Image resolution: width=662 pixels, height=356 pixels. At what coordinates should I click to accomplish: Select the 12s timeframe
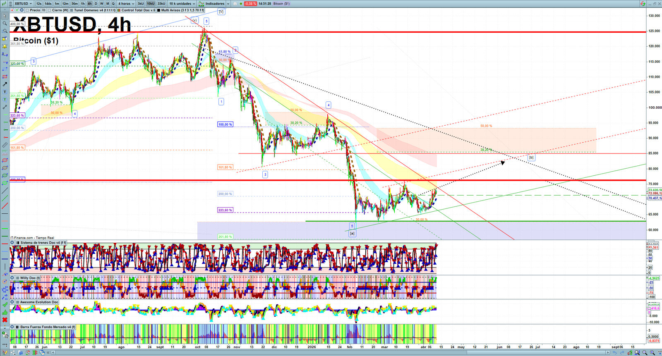click(x=38, y=4)
